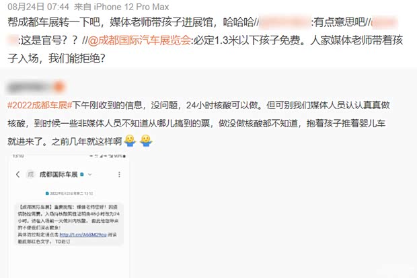Click the phone status bar at the screenshot top
Image resolution: width=417 pixels, height=278 pixels.
coord(69,155)
